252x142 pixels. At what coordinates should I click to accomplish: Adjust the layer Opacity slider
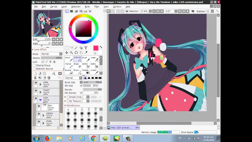[52, 58]
